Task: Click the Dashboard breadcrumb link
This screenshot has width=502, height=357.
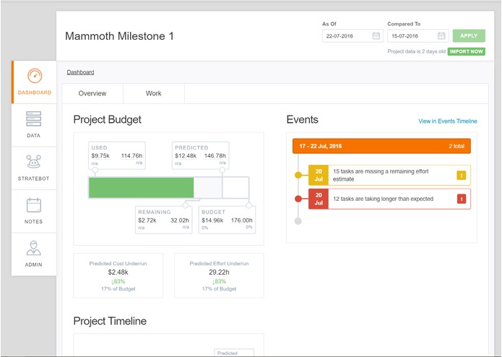Action: 80,72
